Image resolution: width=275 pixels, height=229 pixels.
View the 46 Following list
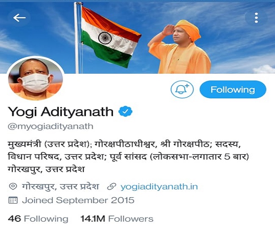[x=38, y=219]
